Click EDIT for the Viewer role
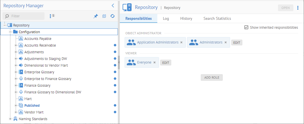Screen dimensions: 304x124 click(165, 63)
